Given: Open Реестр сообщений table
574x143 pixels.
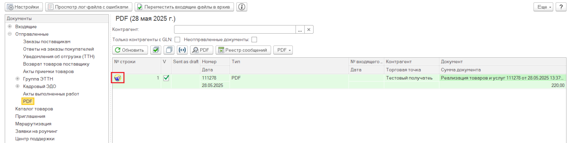Looking at the screenshot, I should 243,50.
